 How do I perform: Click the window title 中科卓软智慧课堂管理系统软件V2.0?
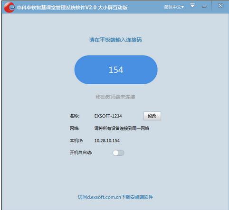(x=57, y=8)
